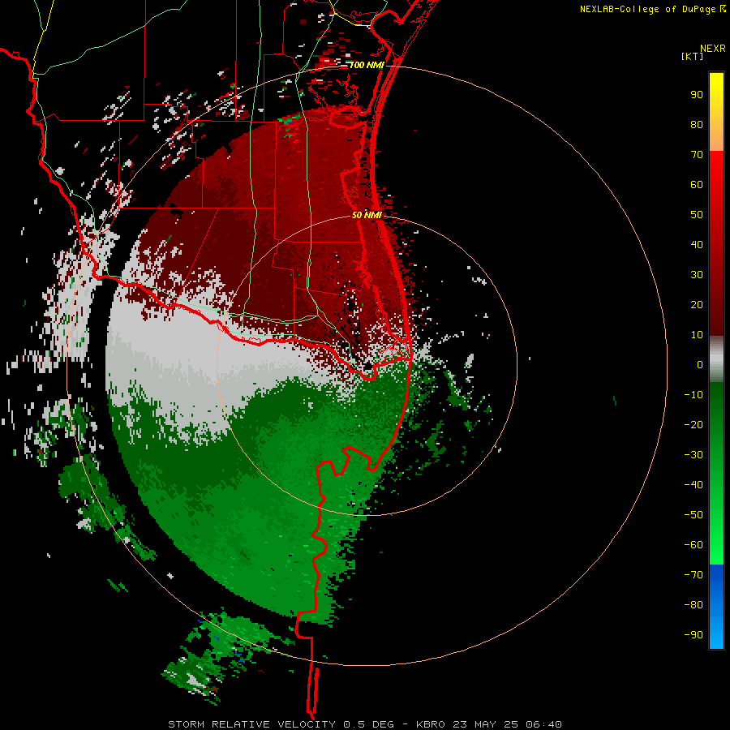Click the blue bottom segment of color bar
The width and height of the screenshot is (730, 730).
tap(716, 607)
